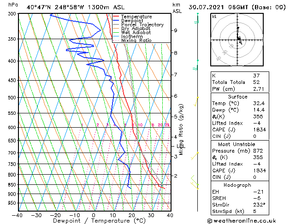Click the red Temperature legend line
This screenshot has height=224, width=290.
pyautogui.click(x=116, y=17)
